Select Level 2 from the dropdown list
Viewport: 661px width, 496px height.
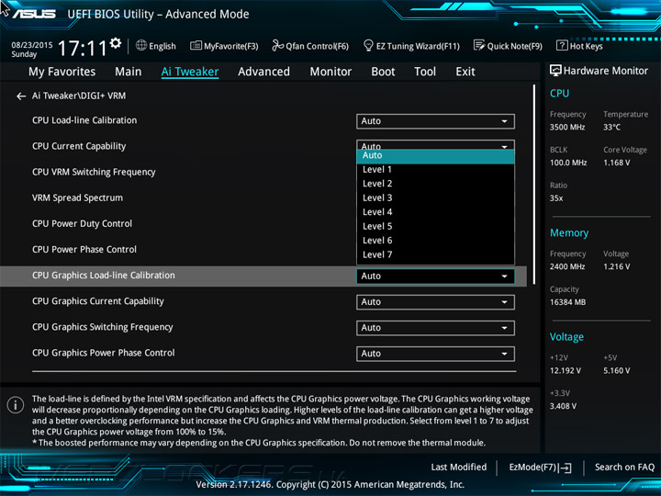point(435,184)
